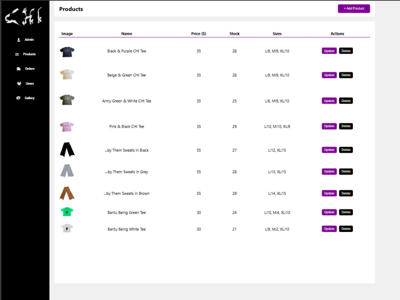Click the Add Product button
Viewport: 400px width, 300px height.
(354, 8)
